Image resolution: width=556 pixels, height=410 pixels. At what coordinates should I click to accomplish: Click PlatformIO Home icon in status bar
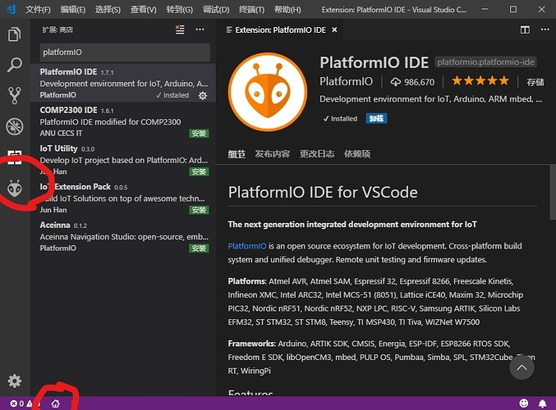(55, 403)
